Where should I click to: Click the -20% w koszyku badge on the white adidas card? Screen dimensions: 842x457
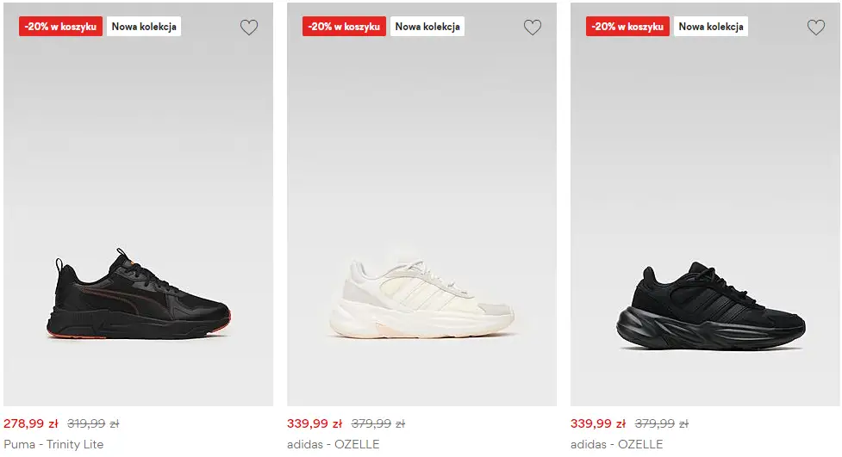click(x=344, y=27)
